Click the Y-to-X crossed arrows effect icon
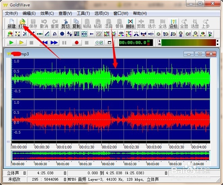The height and width of the screenshot is (185, 223). point(18,34)
